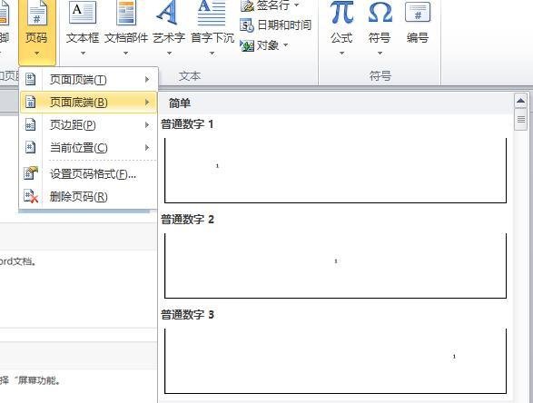Click the WordArt (艺术字) icon
533x403 pixels.
coord(168,12)
